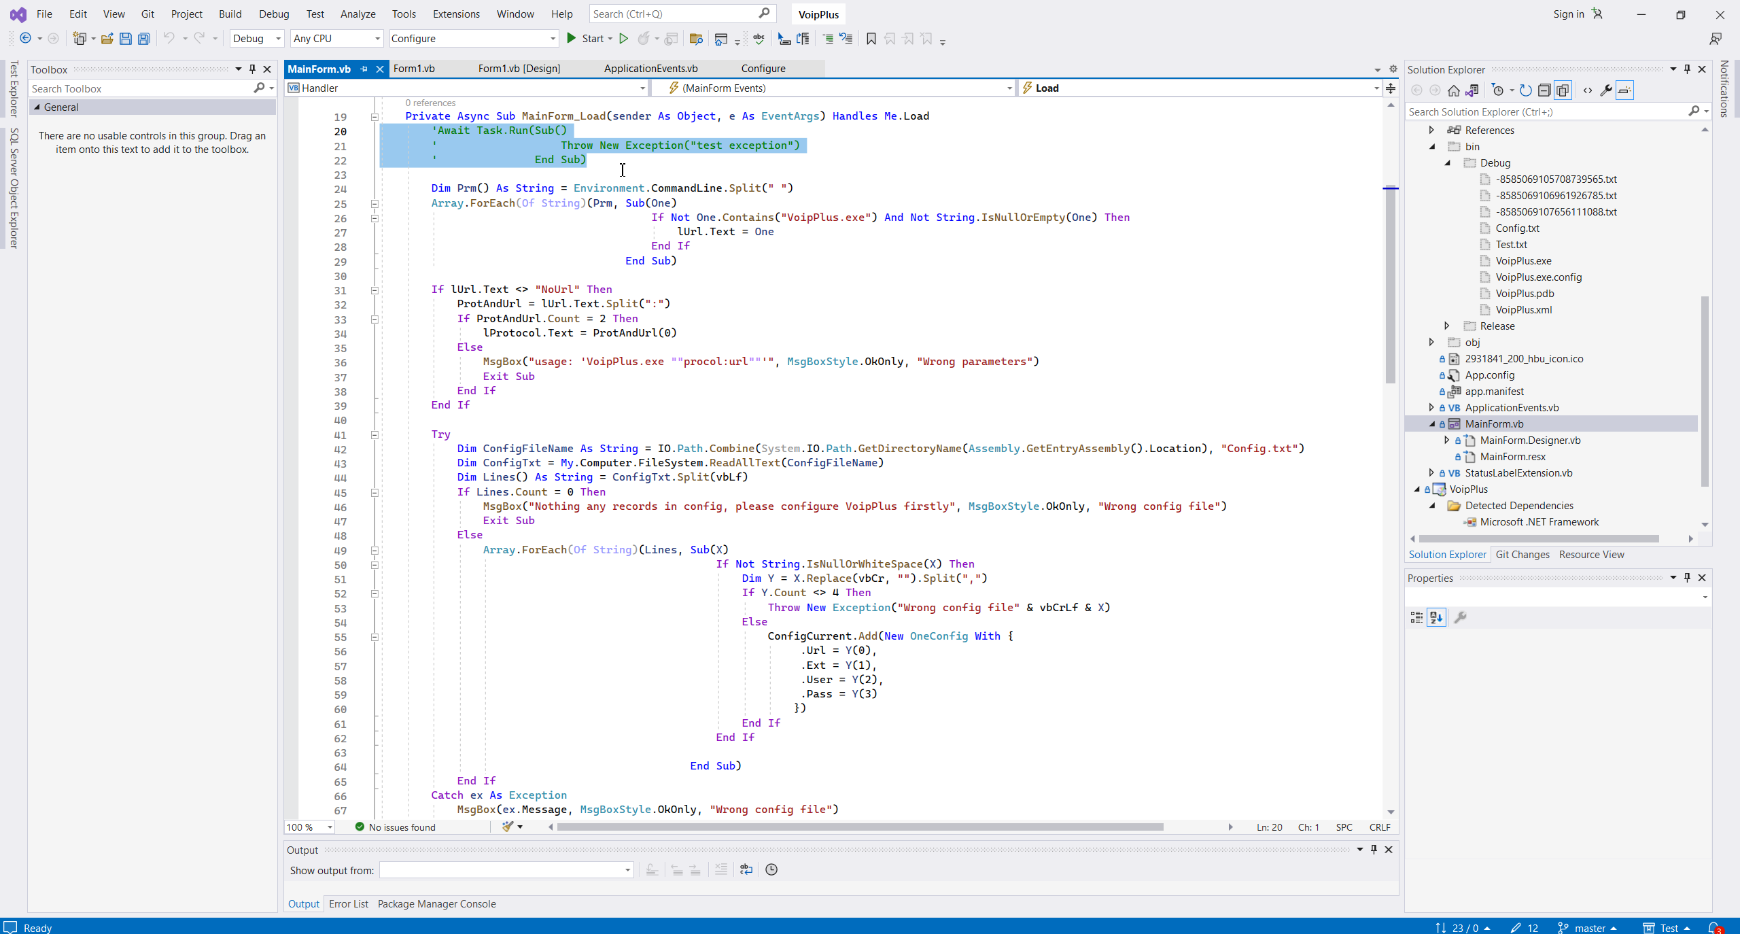Switch to the ApplicationEvents.vb tab

coord(650,69)
